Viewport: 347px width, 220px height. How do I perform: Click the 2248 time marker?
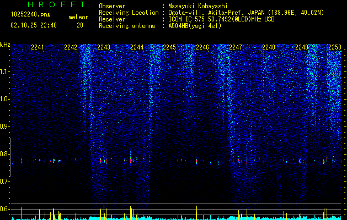(269, 47)
